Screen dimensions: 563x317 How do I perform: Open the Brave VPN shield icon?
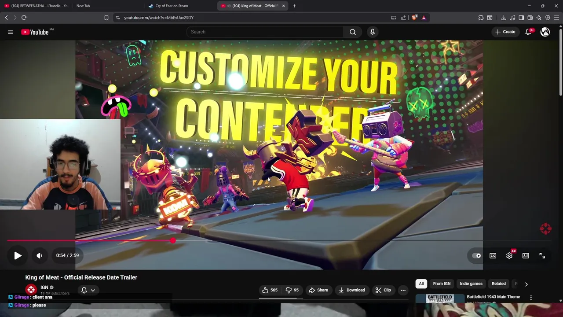point(548,18)
